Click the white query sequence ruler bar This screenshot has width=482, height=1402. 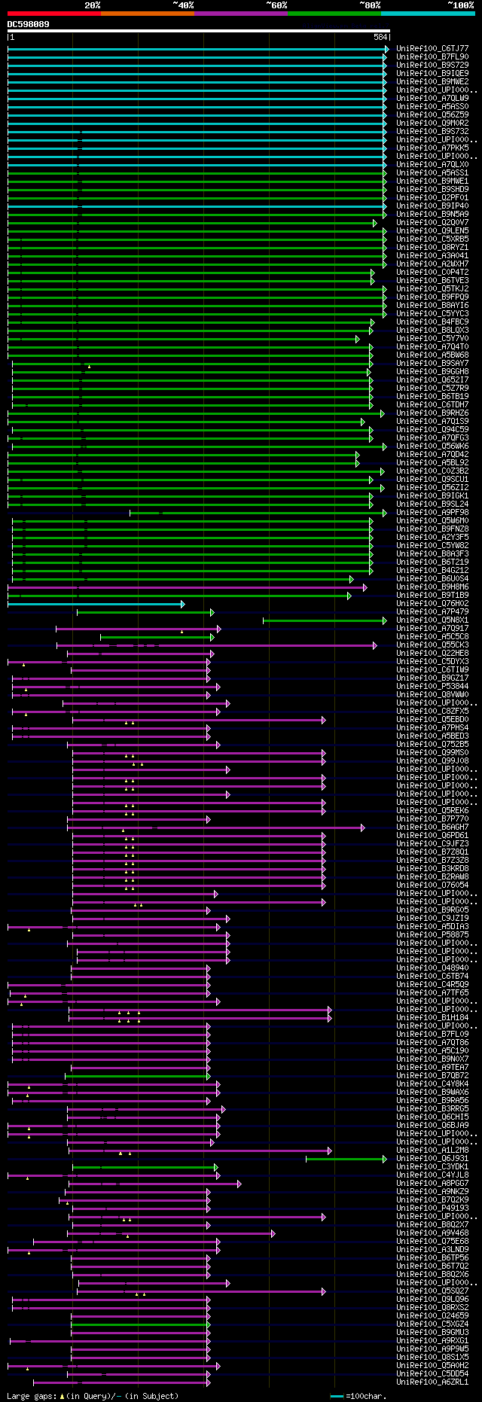pyautogui.click(x=198, y=31)
